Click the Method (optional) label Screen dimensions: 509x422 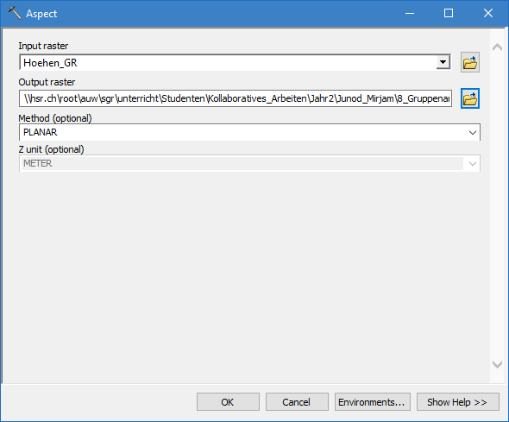(55, 118)
